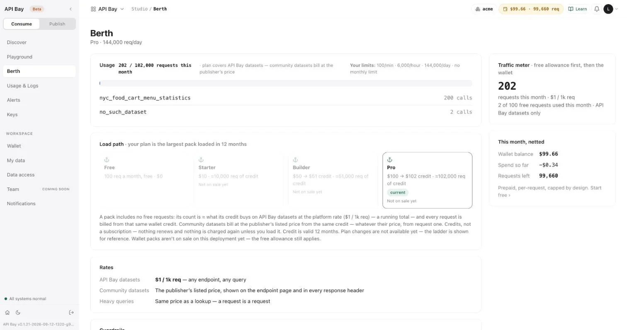Open the acme workspace selector
Viewport: 627px width, 330px height.
pyautogui.click(x=484, y=9)
